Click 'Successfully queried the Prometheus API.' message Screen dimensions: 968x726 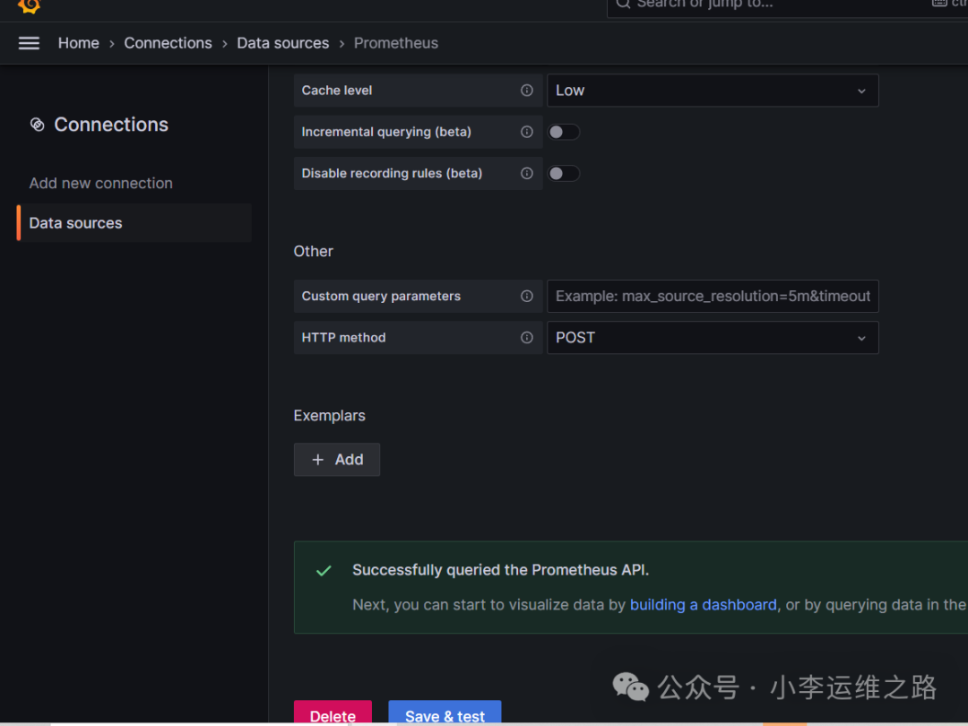[x=500, y=570]
